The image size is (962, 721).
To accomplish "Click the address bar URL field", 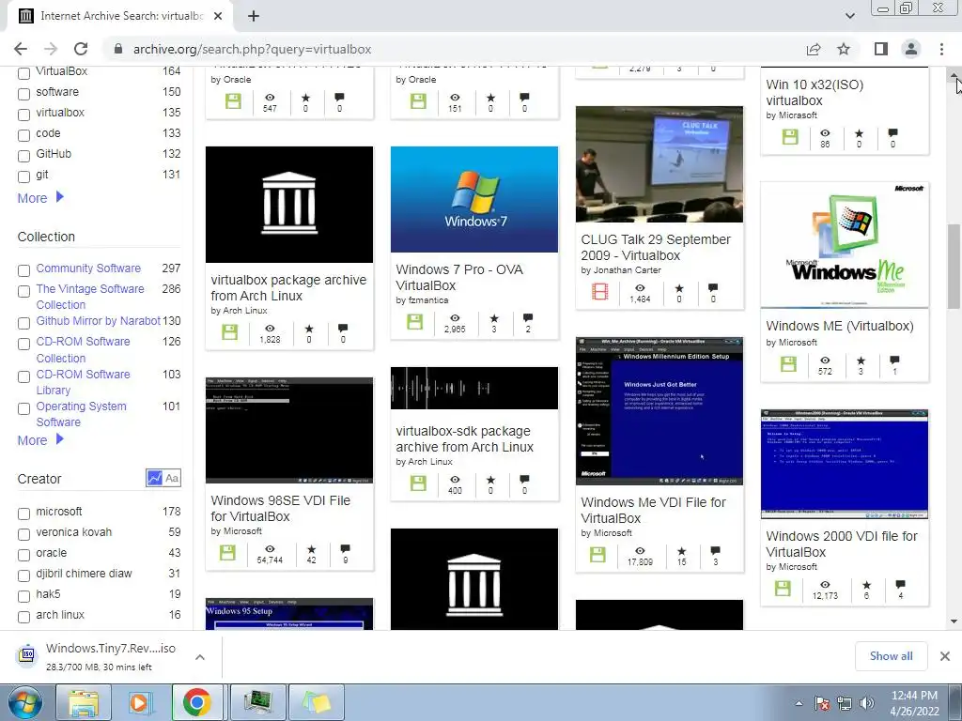I will point(454,49).
